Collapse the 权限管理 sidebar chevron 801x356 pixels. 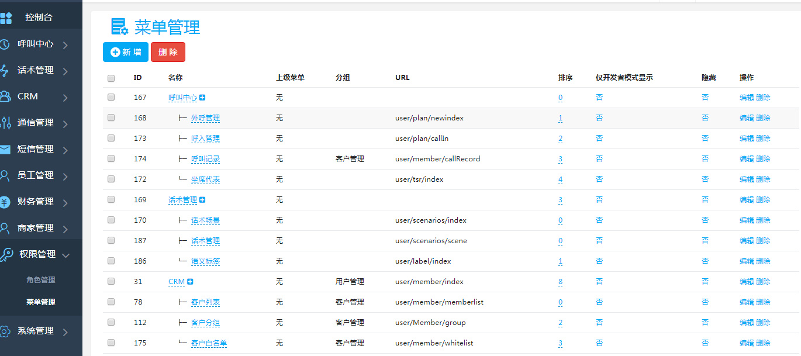(x=65, y=255)
